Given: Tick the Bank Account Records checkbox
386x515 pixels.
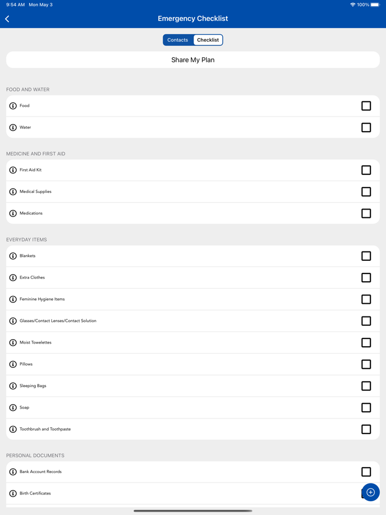Looking at the screenshot, I should pyautogui.click(x=366, y=472).
